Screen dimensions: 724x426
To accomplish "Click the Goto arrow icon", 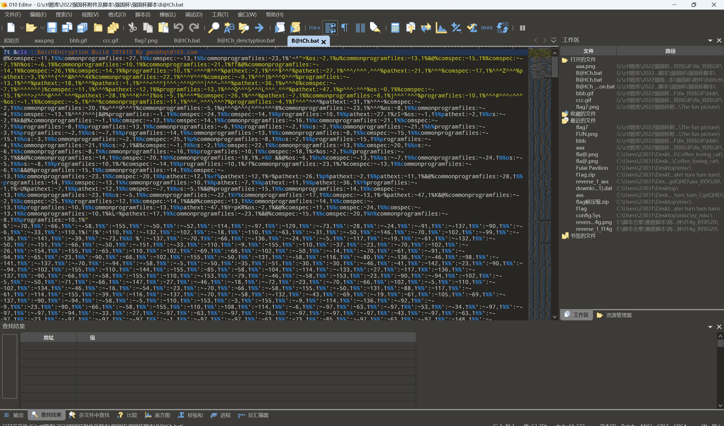I will coord(259,28).
